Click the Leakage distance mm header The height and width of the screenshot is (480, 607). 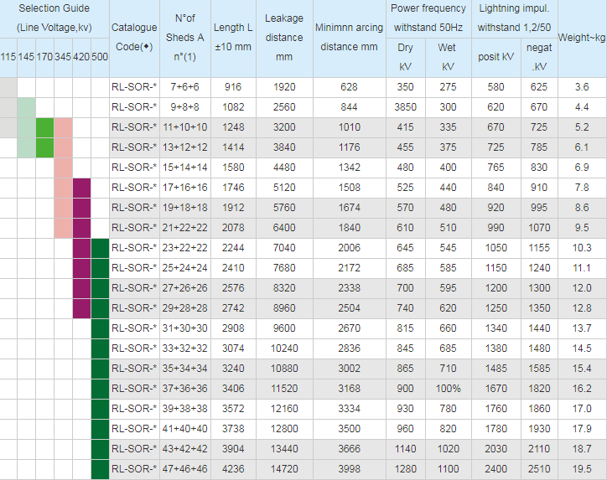pos(283,39)
